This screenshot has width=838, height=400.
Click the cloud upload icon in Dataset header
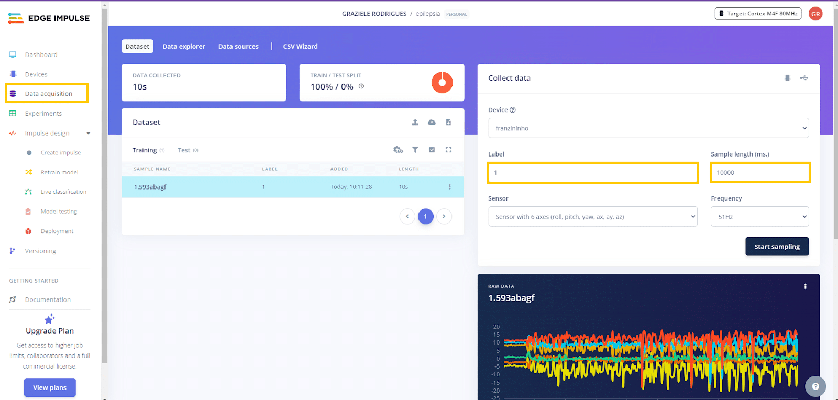point(432,122)
